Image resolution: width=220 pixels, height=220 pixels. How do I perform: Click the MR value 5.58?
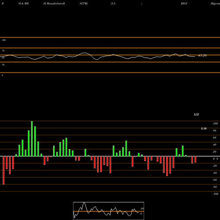204,128
